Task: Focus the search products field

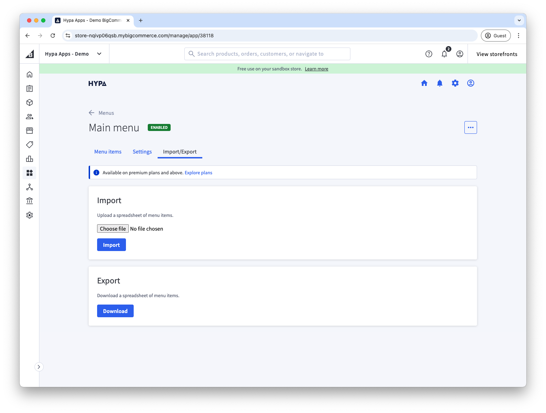Action: pyautogui.click(x=267, y=54)
